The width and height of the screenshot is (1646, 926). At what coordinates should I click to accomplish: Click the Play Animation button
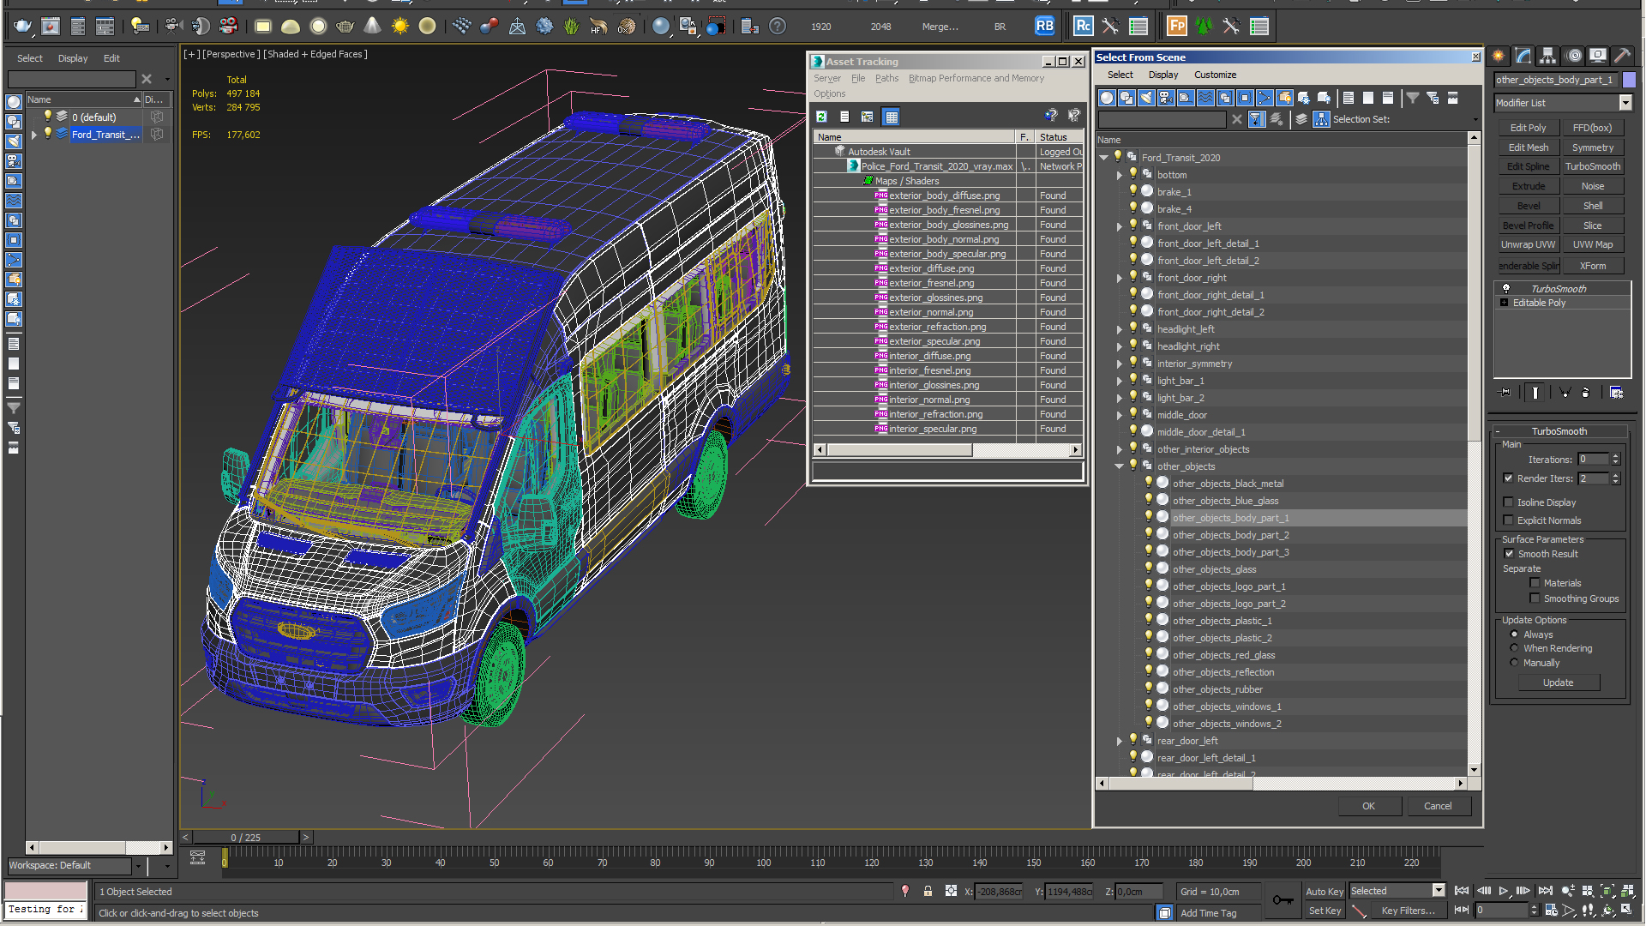pyautogui.click(x=1504, y=891)
